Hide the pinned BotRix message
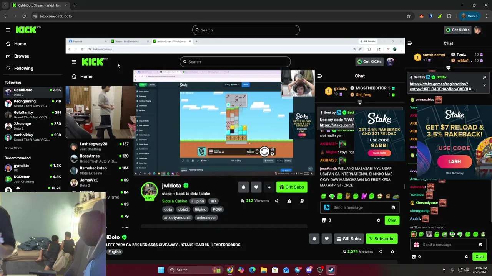 pyautogui.click(x=484, y=77)
